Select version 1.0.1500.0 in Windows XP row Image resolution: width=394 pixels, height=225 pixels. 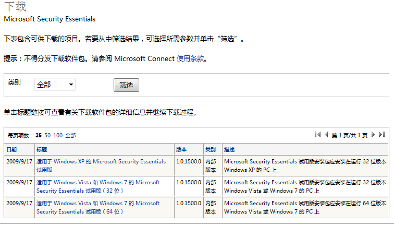pyautogui.click(x=189, y=161)
